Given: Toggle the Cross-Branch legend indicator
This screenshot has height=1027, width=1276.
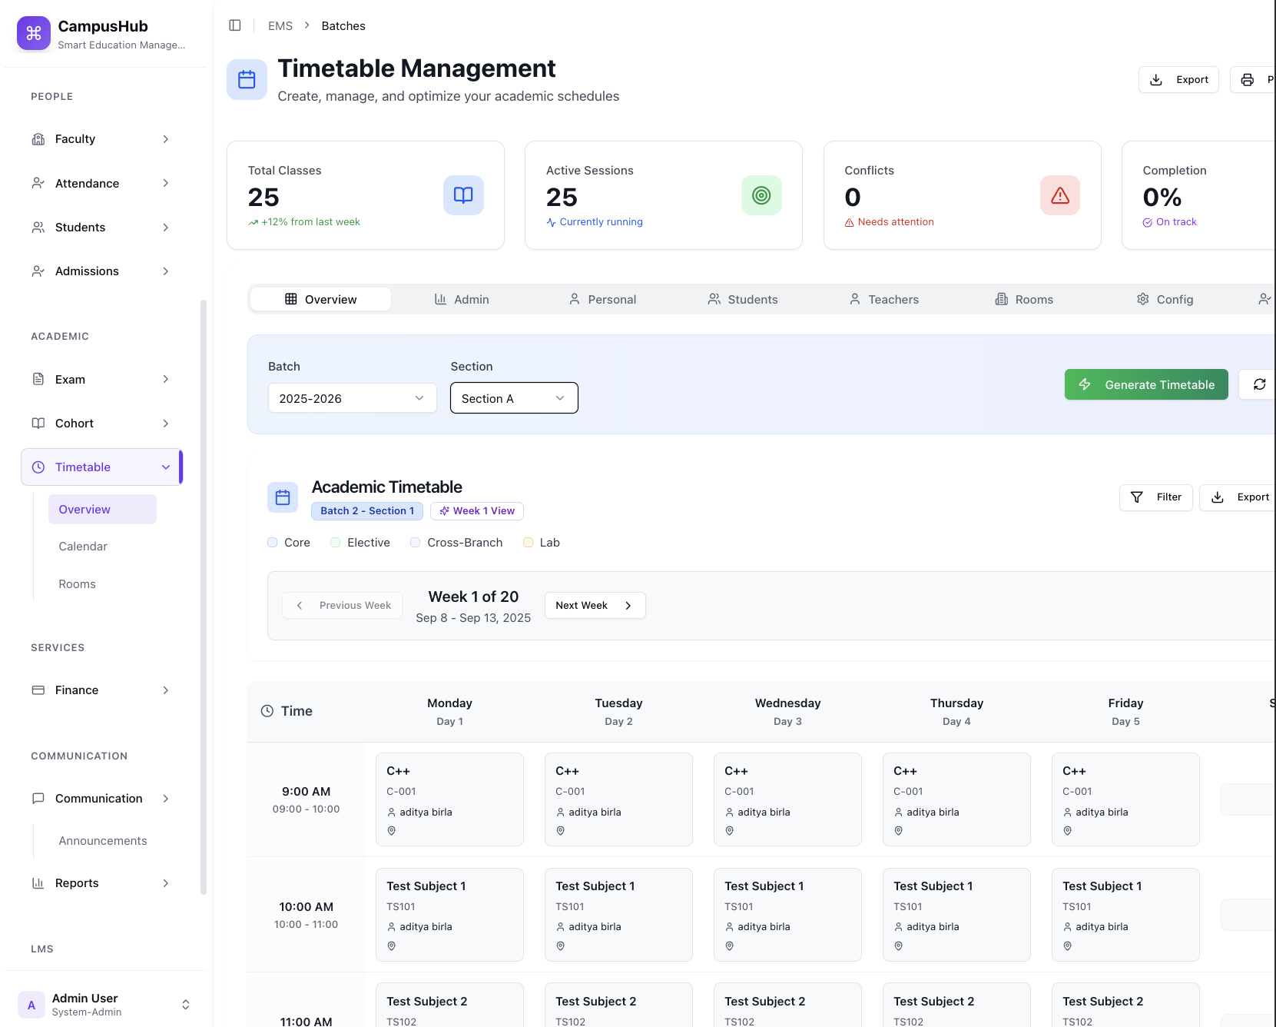Looking at the screenshot, I should 416,543.
